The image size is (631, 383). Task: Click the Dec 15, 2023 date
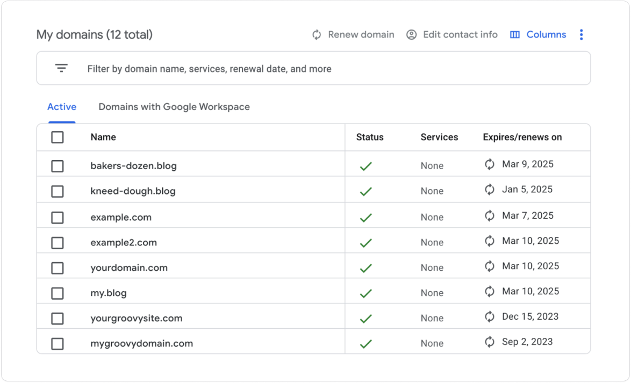(530, 316)
